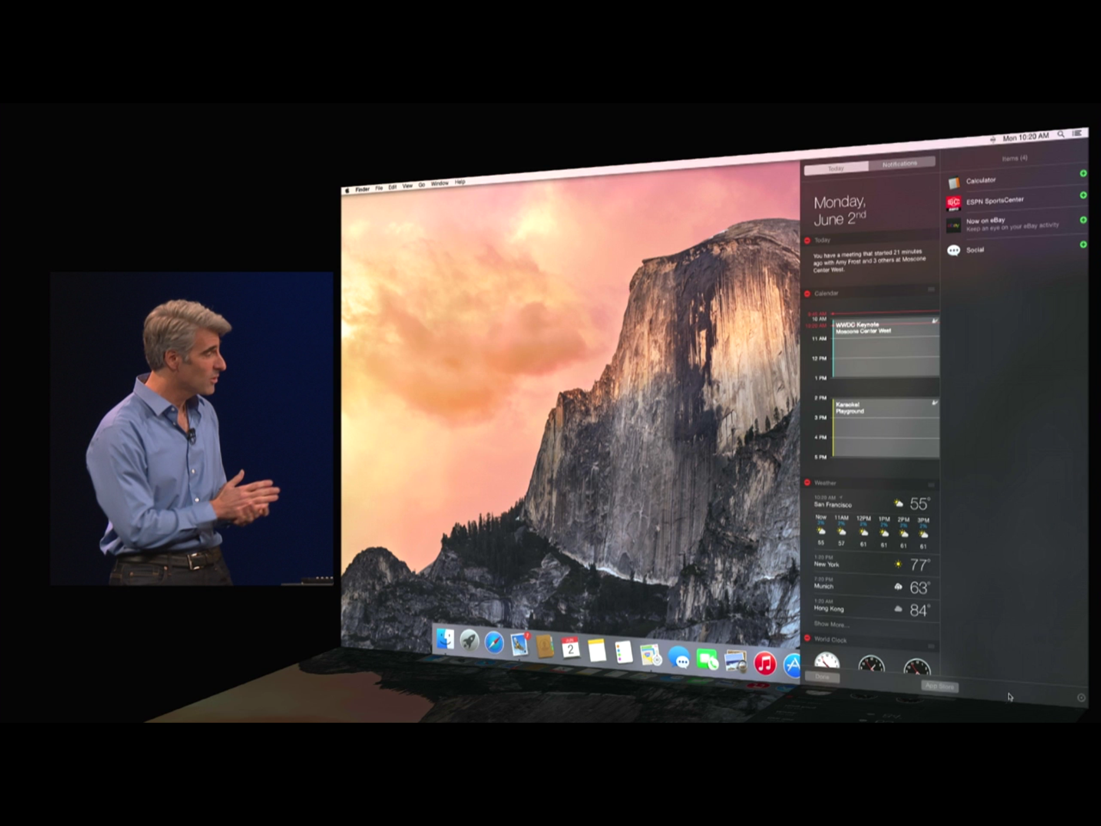Open Safari compass icon in Dock

click(x=494, y=643)
